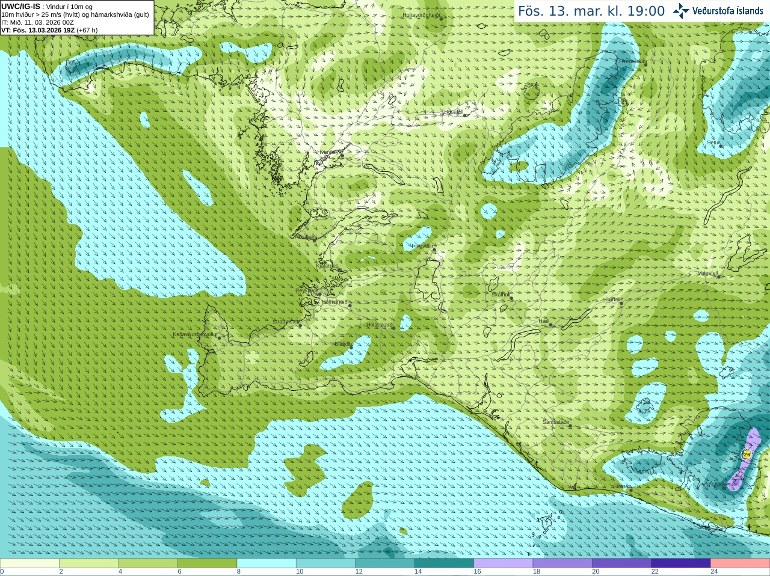770x576 pixels.
Task: Click the Bláfjöll station label
Action: 343,344
